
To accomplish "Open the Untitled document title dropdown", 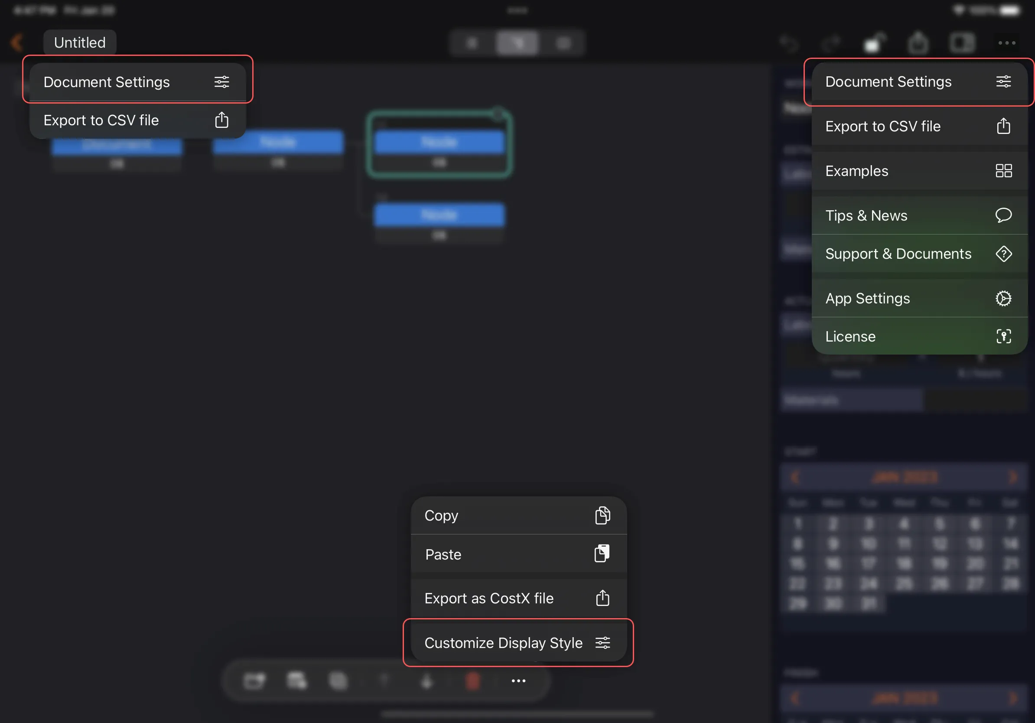I will 80,42.
